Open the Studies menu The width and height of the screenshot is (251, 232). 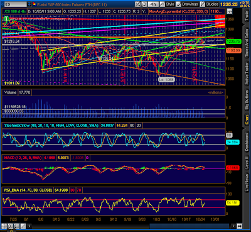coord(210,4)
